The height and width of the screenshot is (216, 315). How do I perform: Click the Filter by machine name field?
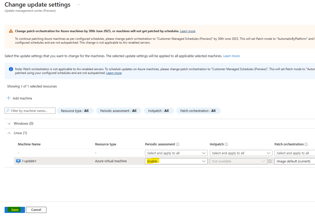tap(30, 111)
